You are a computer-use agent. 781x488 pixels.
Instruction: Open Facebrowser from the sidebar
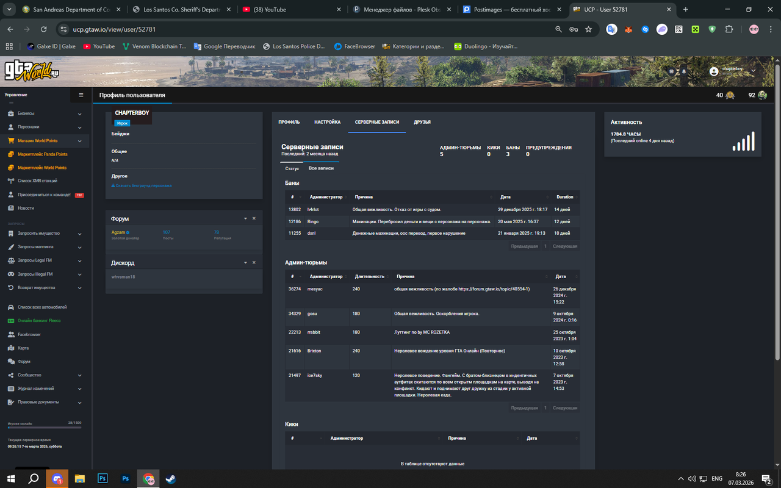tap(29, 334)
